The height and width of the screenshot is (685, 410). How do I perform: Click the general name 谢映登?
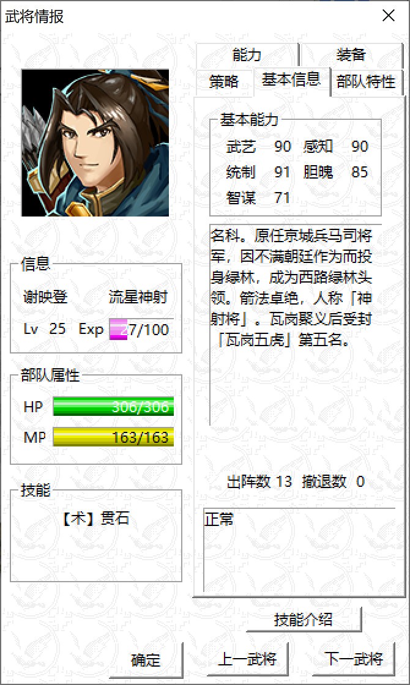[45, 297]
